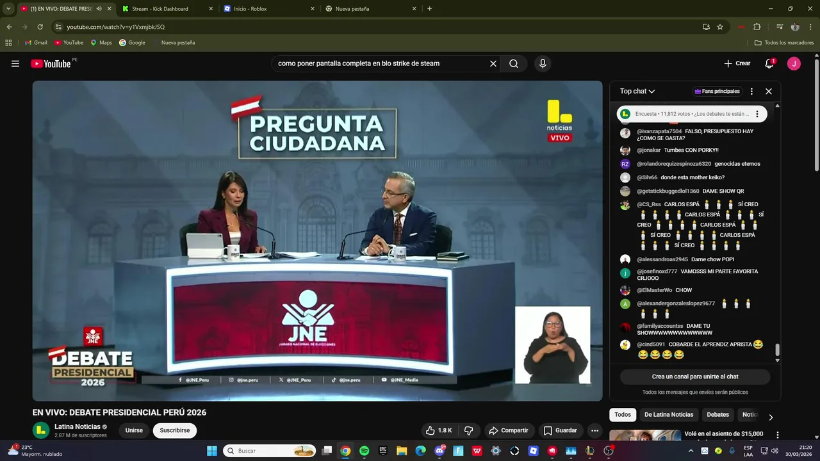Open the poll banner options menu
The width and height of the screenshot is (820, 461).
coord(757,114)
